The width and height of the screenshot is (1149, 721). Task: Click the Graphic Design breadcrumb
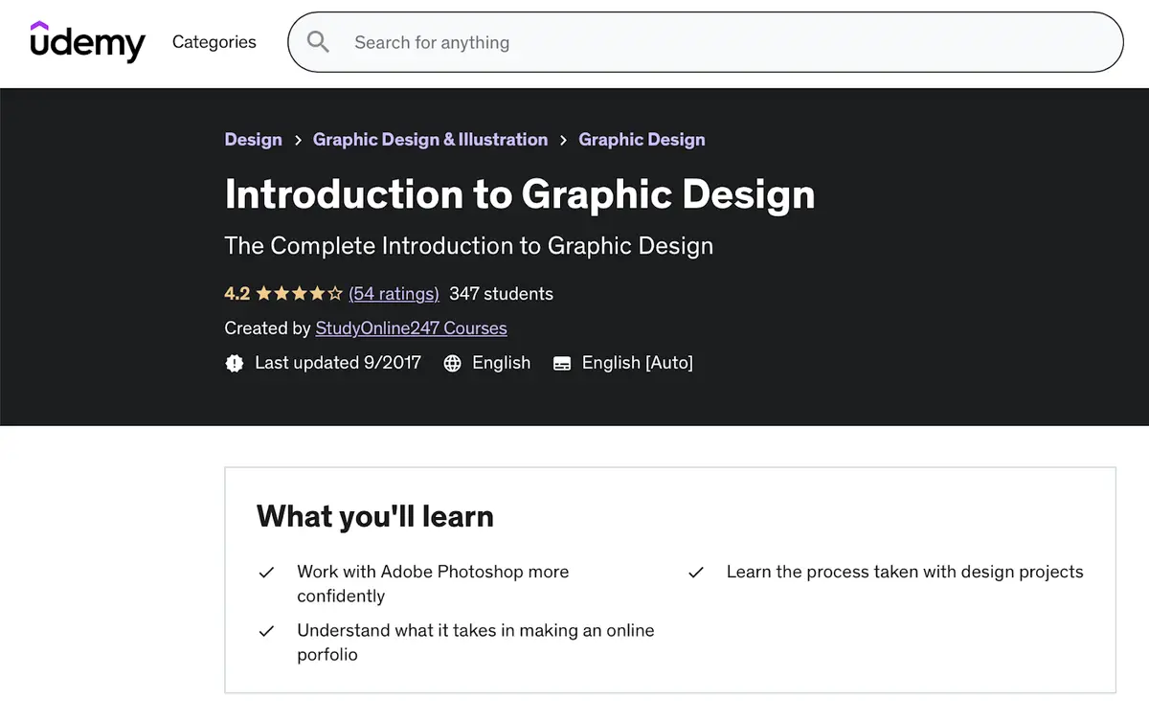tap(642, 139)
